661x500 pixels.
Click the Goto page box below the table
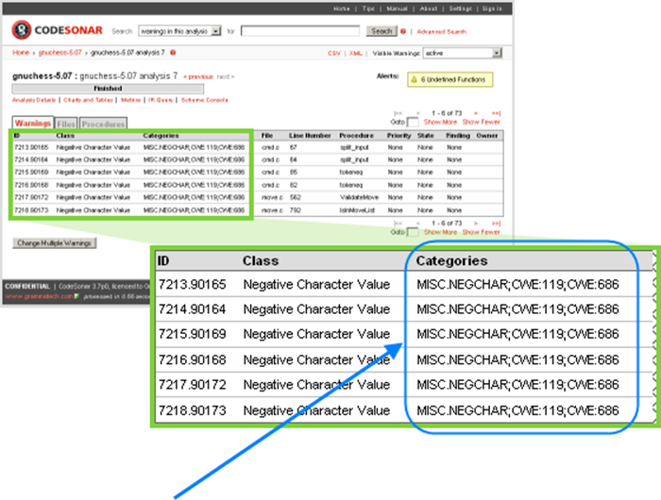413,232
